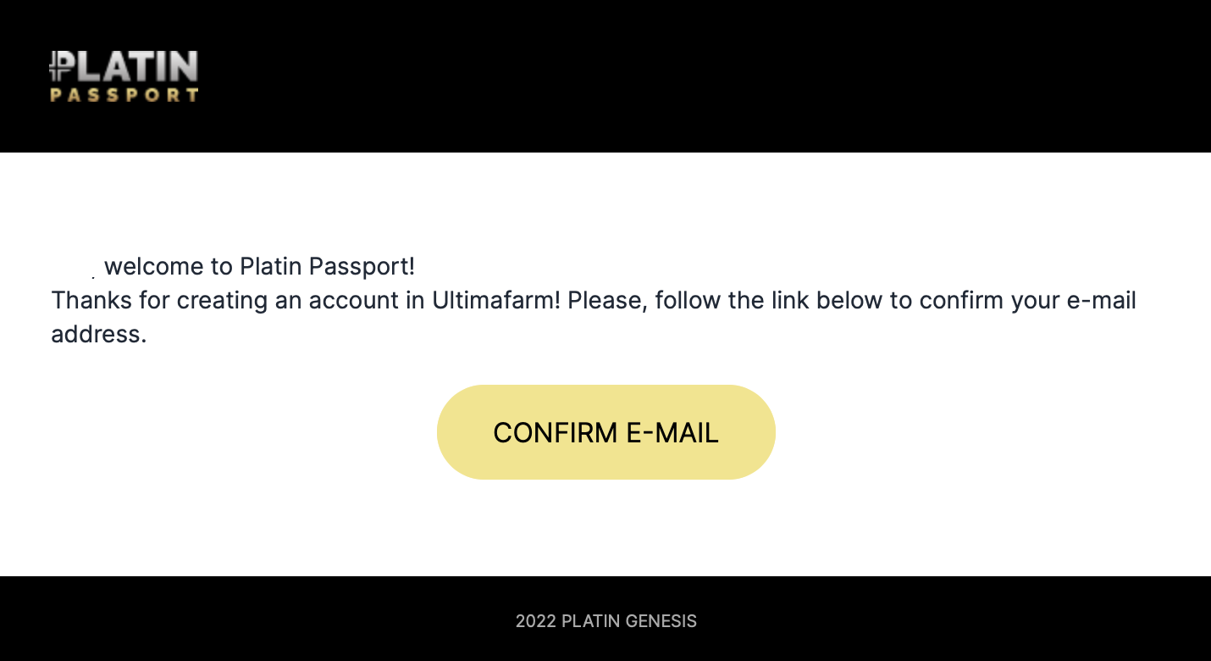The width and height of the screenshot is (1211, 661).
Task: Click the word "address." ending the message
Action: (99, 334)
